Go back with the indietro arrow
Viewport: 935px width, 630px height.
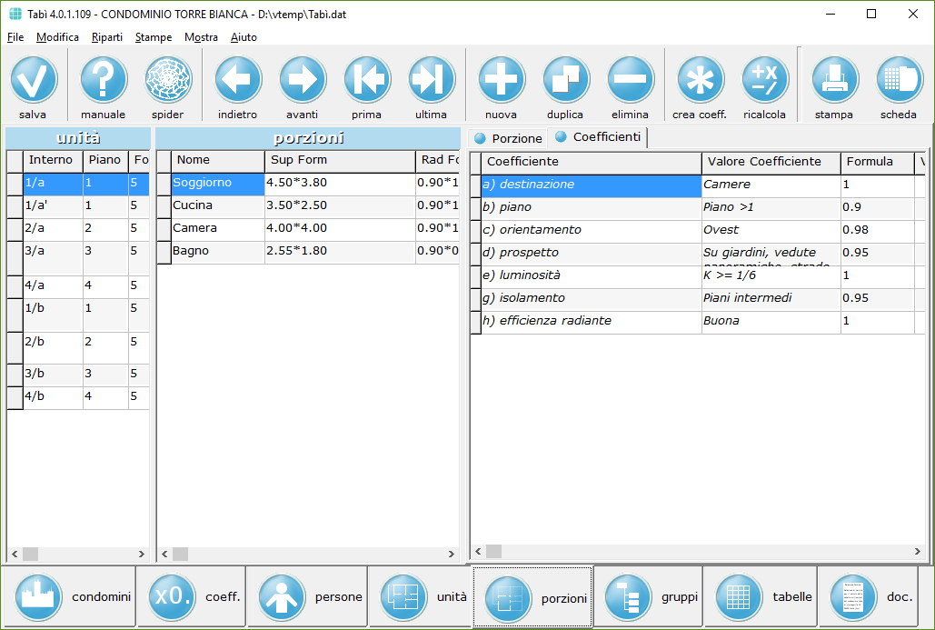click(x=238, y=80)
